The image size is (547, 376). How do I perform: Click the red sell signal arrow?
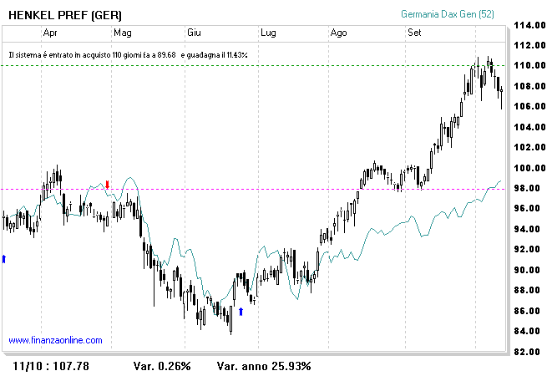pos(108,185)
